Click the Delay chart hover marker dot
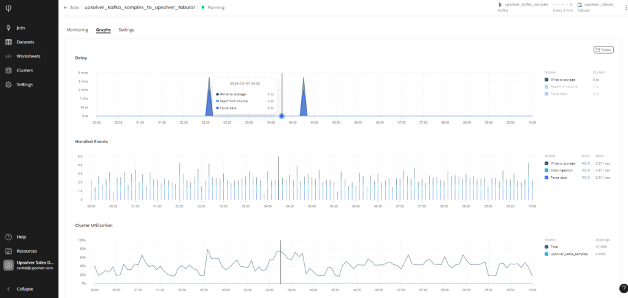Viewport: 628px width, 298px height. coord(281,116)
